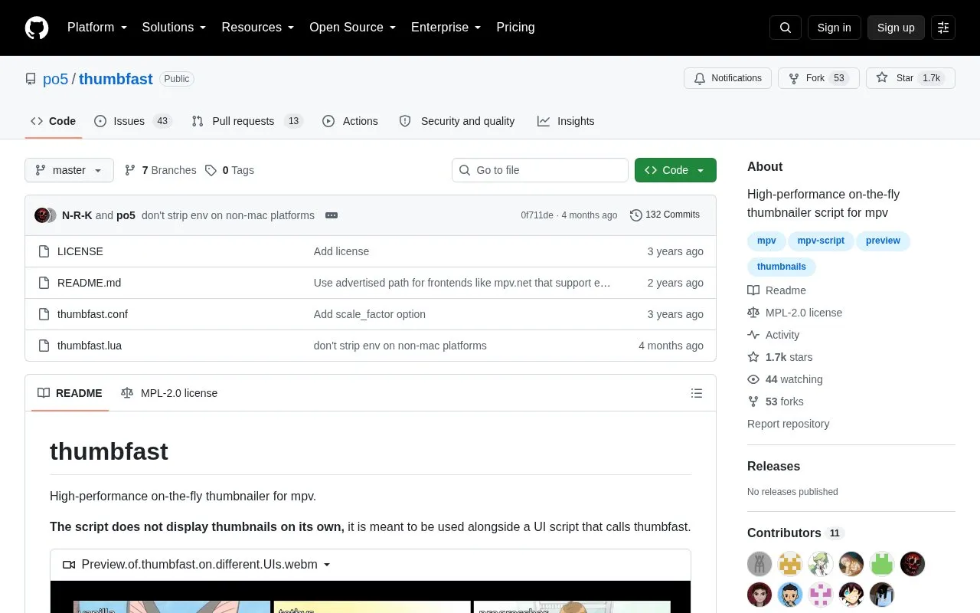This screenshot has width=980, height=613.
Task: Open the README outline icon
Action: coord(697,393)
